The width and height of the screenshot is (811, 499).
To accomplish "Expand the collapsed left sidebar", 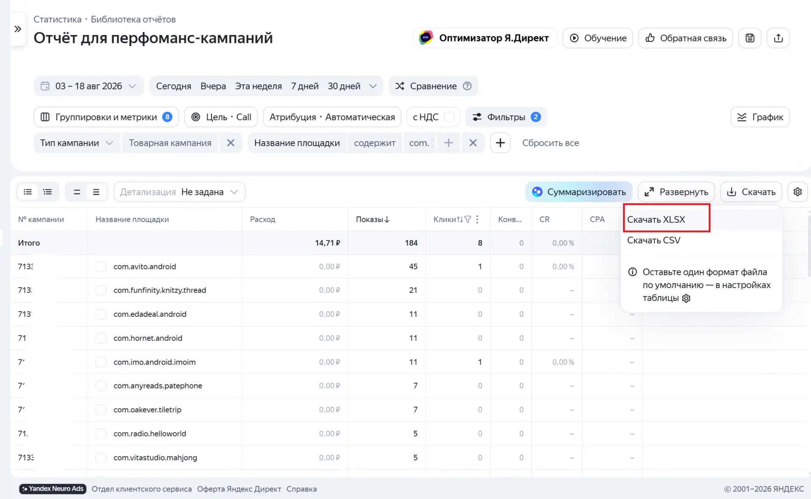I will (x=18, y=29).
